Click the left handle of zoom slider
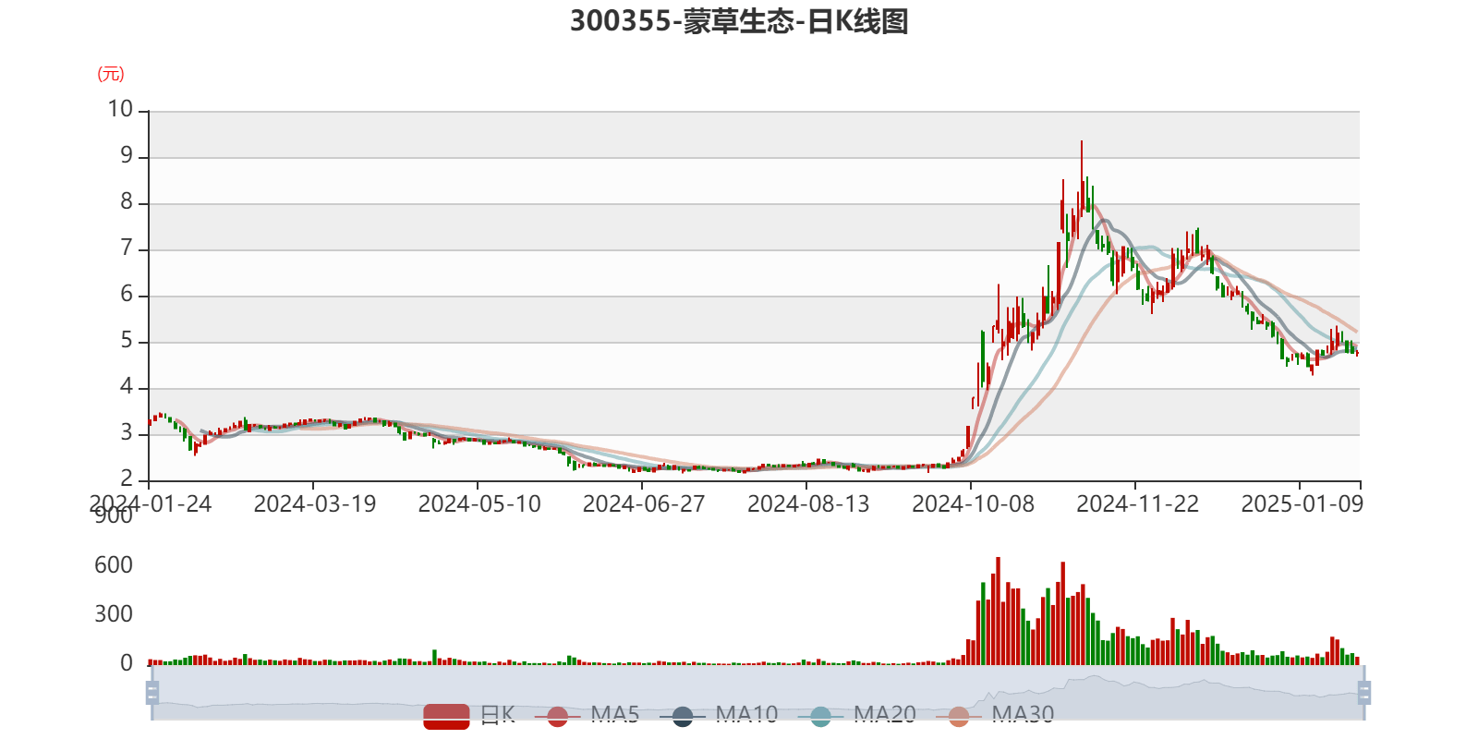 [151, 692]
